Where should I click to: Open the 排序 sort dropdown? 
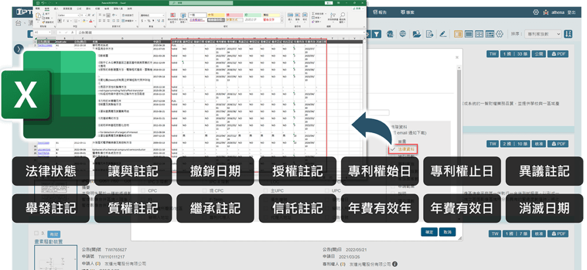543,34
